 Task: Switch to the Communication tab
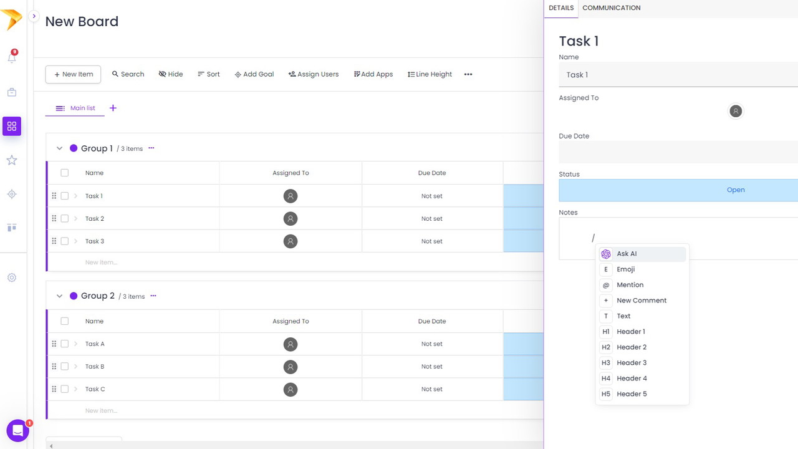(x=611, y=8)
